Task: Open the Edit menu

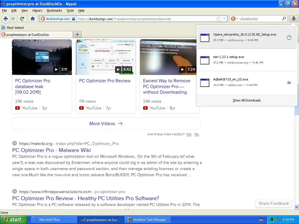Action: tap(14, 10)
